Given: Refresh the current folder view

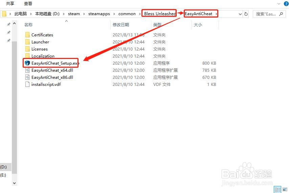Looking at the screenshot, I should (246, 14).
